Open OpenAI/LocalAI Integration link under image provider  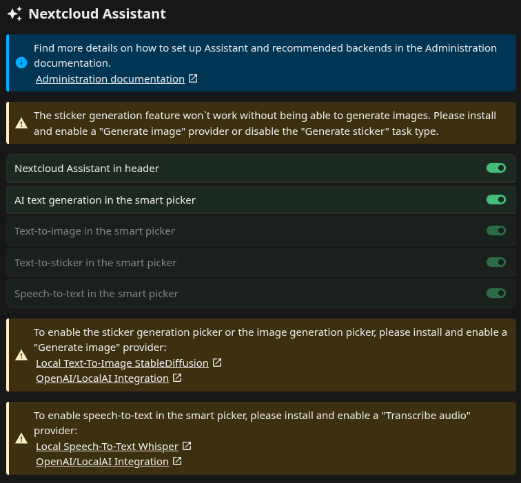click(102, 378)
